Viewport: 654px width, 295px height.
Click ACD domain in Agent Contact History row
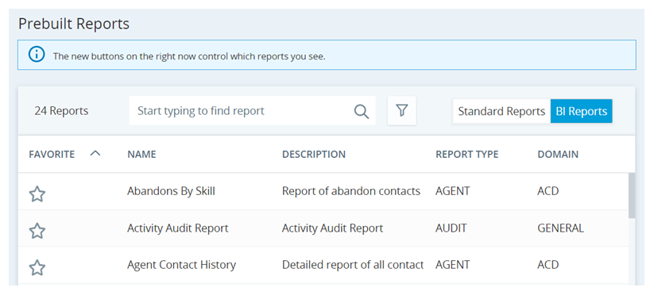tap(548, 265)
